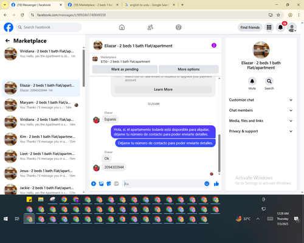Switch to the english to urdu Google tab
This screenshot has width=304, height=243.
[150, 5]
